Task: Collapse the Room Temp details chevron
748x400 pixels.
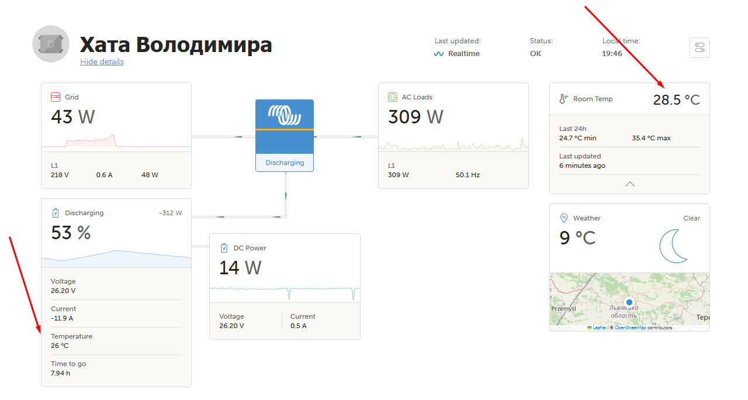Action: 630,184
